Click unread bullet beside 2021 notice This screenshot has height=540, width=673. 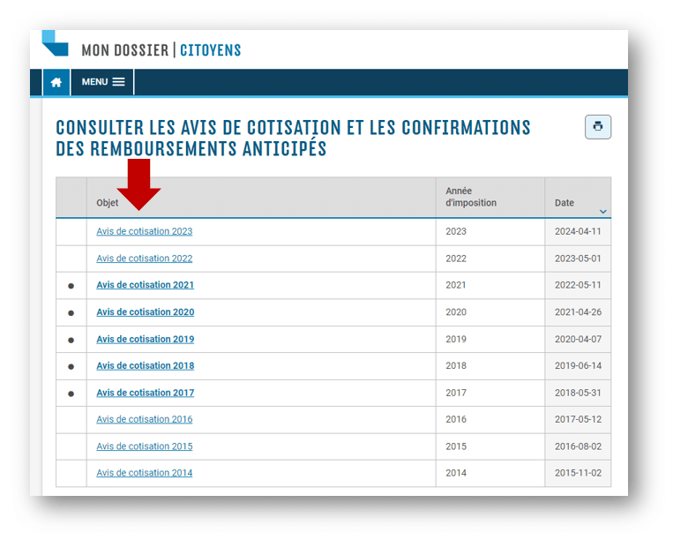click(71, 286)
